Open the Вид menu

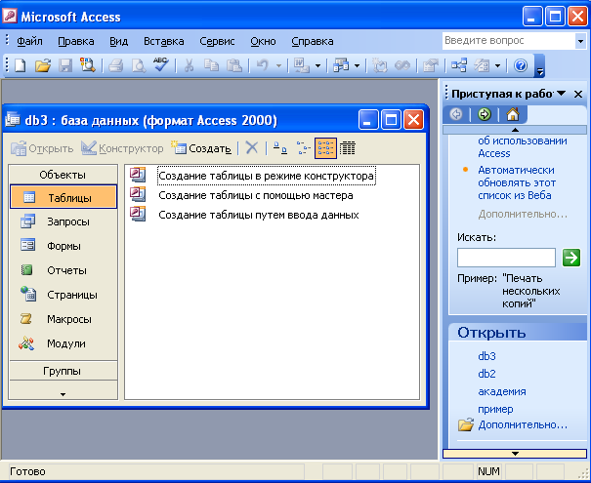(119, 41)
